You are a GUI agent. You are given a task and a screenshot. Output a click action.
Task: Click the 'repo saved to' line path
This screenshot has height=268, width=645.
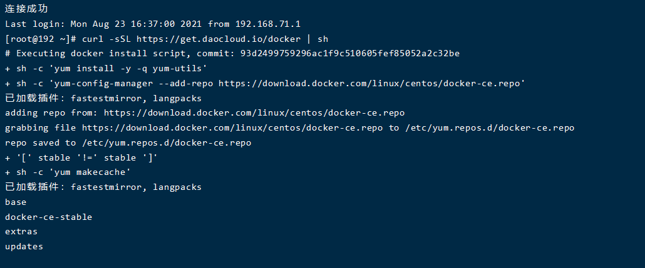click(x=167, y=143)
